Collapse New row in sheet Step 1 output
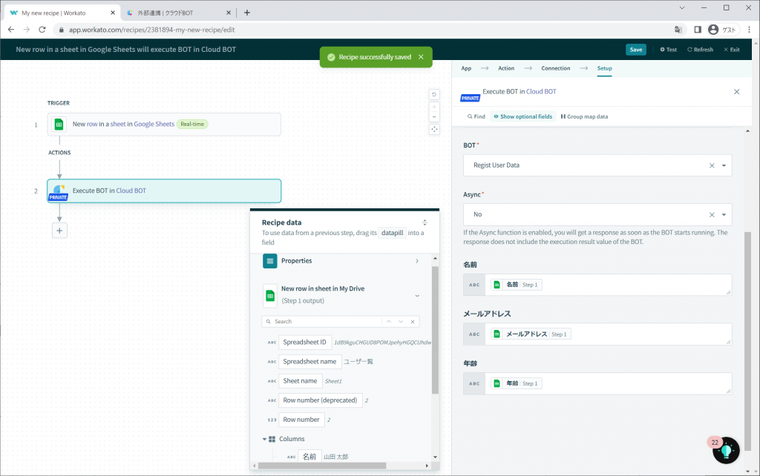The width and height of the screenshot is (760, 476). (x=417, y=296)
